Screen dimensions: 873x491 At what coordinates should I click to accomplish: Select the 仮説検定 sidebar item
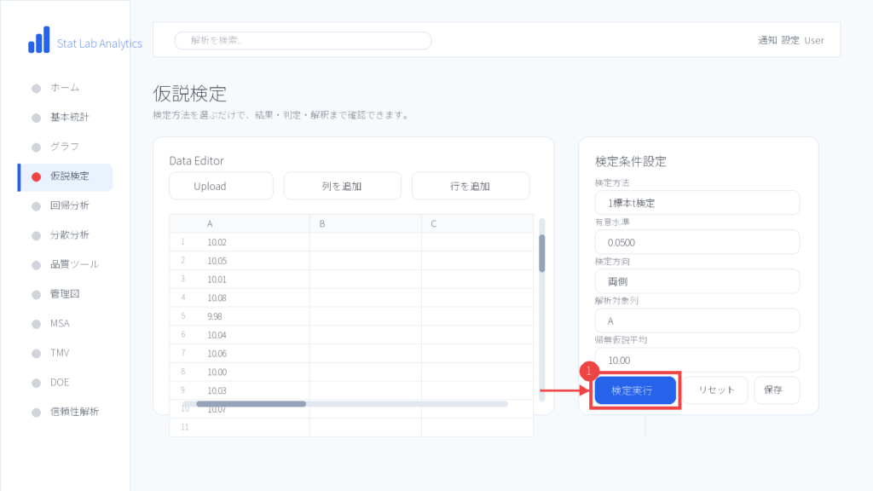tap(65, 176)
